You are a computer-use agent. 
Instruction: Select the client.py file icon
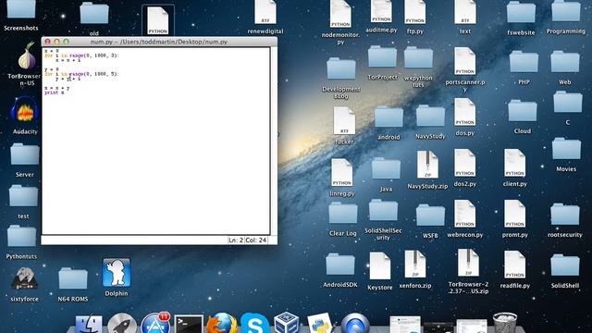click(514, 163)
